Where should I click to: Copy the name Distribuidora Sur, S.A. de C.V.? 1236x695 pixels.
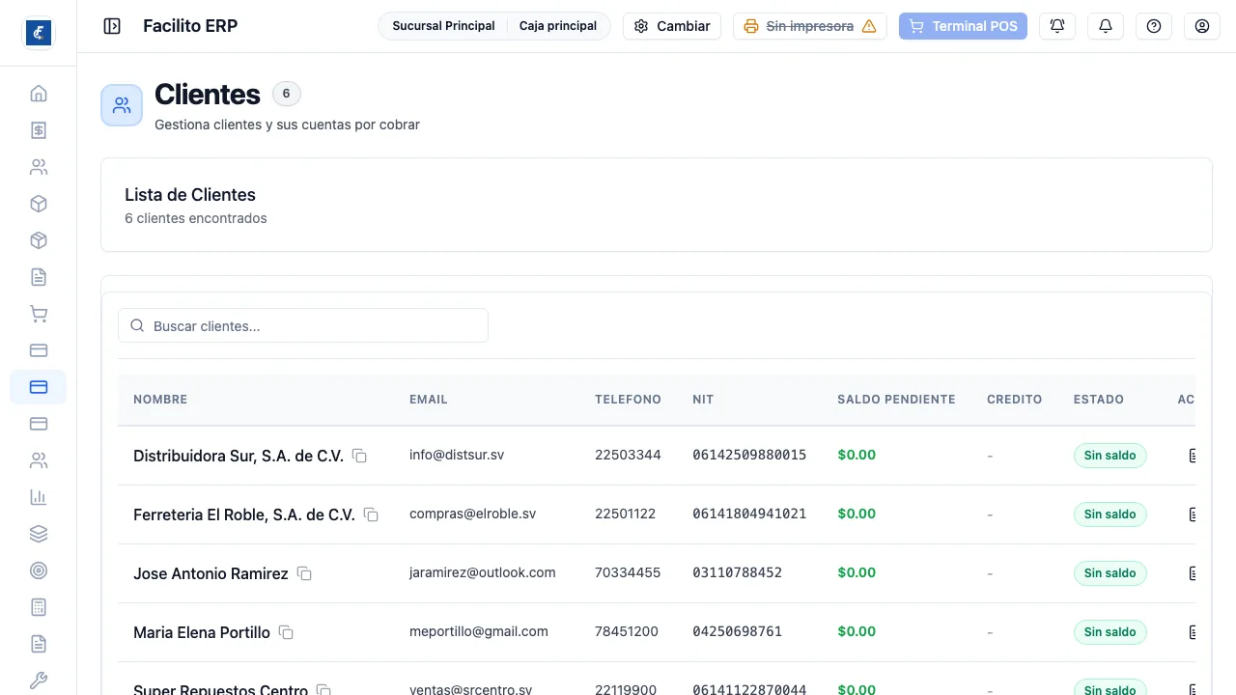pyautogui.click(x=359, y=456)
